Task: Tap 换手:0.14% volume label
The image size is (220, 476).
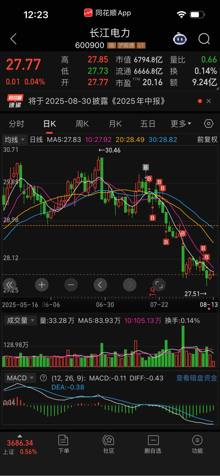Action: [x=182, y=321]
